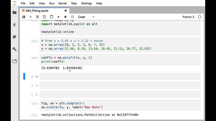The height and width of the screenshot is (121, 216).
Task: Open the Tabs sidebar panel icon
Action: coord(15,61)
